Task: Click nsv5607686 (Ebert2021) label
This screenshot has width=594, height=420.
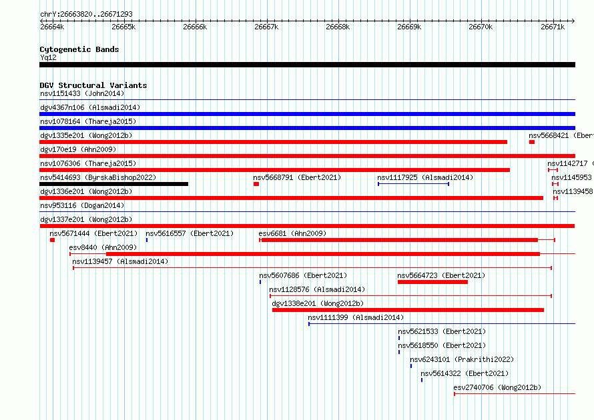Action: pos(303,275)
